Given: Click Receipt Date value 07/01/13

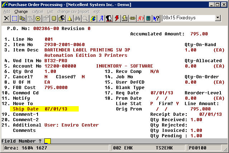Looking at the screenshot, I should click(210, 114).
